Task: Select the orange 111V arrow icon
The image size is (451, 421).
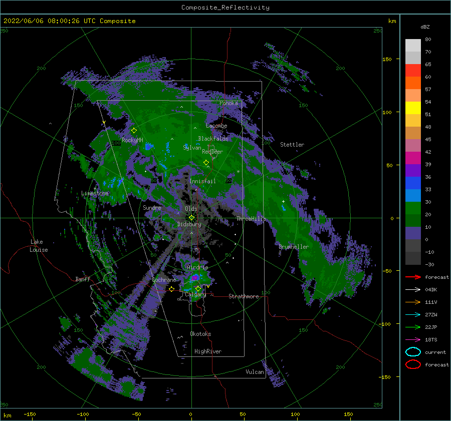Action: tap(413, 302)
